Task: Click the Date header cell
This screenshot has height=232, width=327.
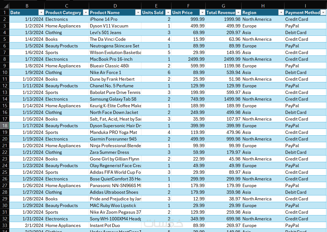Action: coord(27,13)
